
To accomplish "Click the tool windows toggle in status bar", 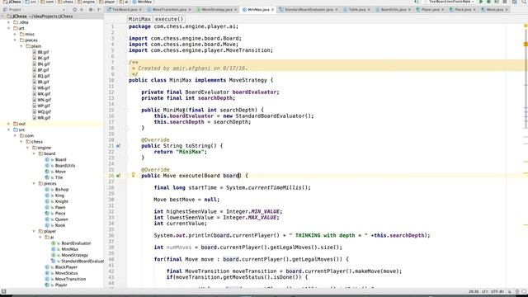I will (x=3, y=291).
